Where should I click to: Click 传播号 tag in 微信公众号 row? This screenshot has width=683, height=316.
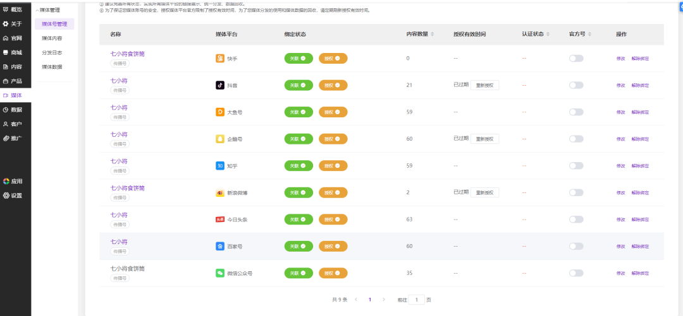pos(120,278)
